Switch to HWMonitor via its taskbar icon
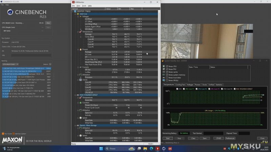 158,149
